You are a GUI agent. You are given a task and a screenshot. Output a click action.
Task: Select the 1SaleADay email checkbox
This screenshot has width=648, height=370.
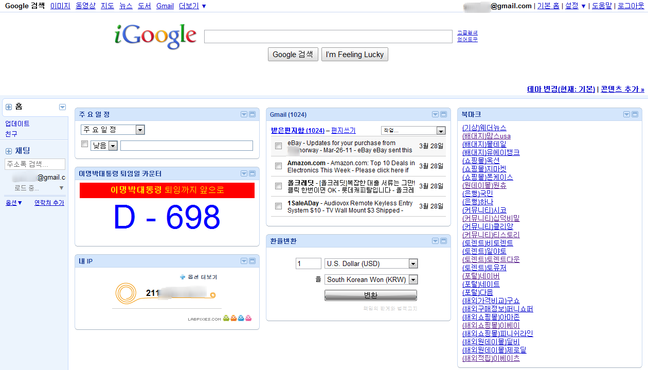point(278,206)
